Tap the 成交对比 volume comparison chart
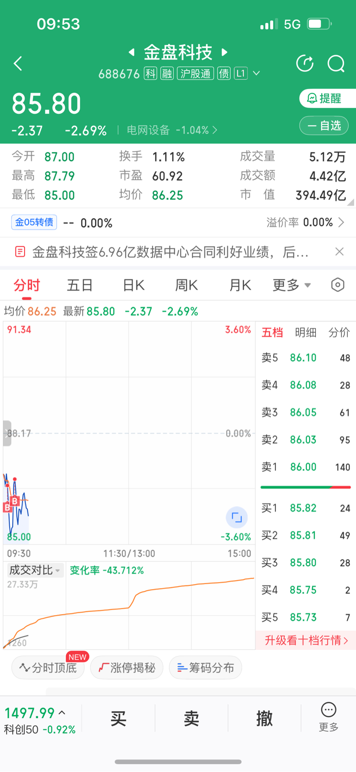Viewport: 356px width, 772px height. point(129,606)
